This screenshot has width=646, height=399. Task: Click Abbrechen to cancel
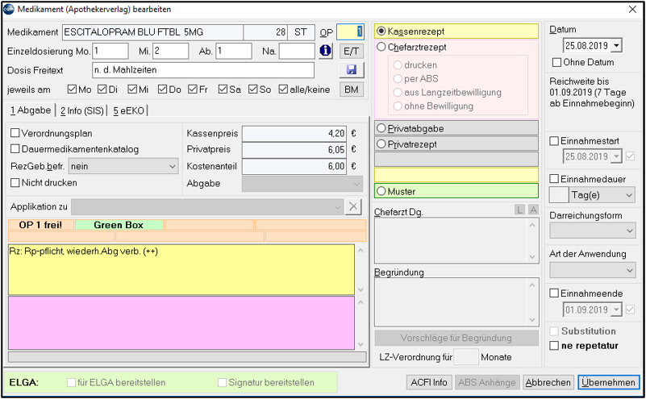pyautogui.click(x=548, y=383)
